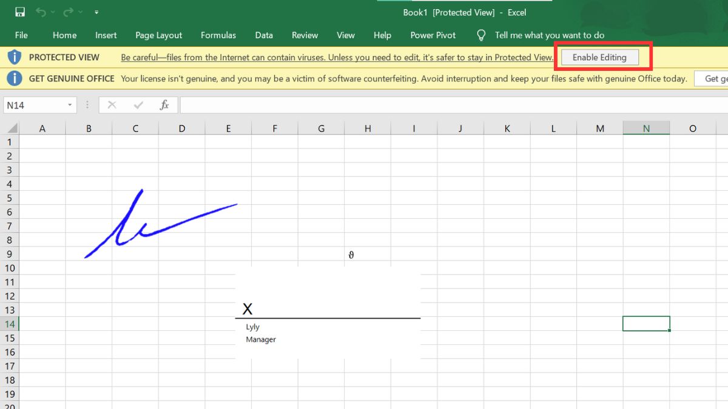Select row 9 header
728x409 pixels.
(x=9, y=254)
